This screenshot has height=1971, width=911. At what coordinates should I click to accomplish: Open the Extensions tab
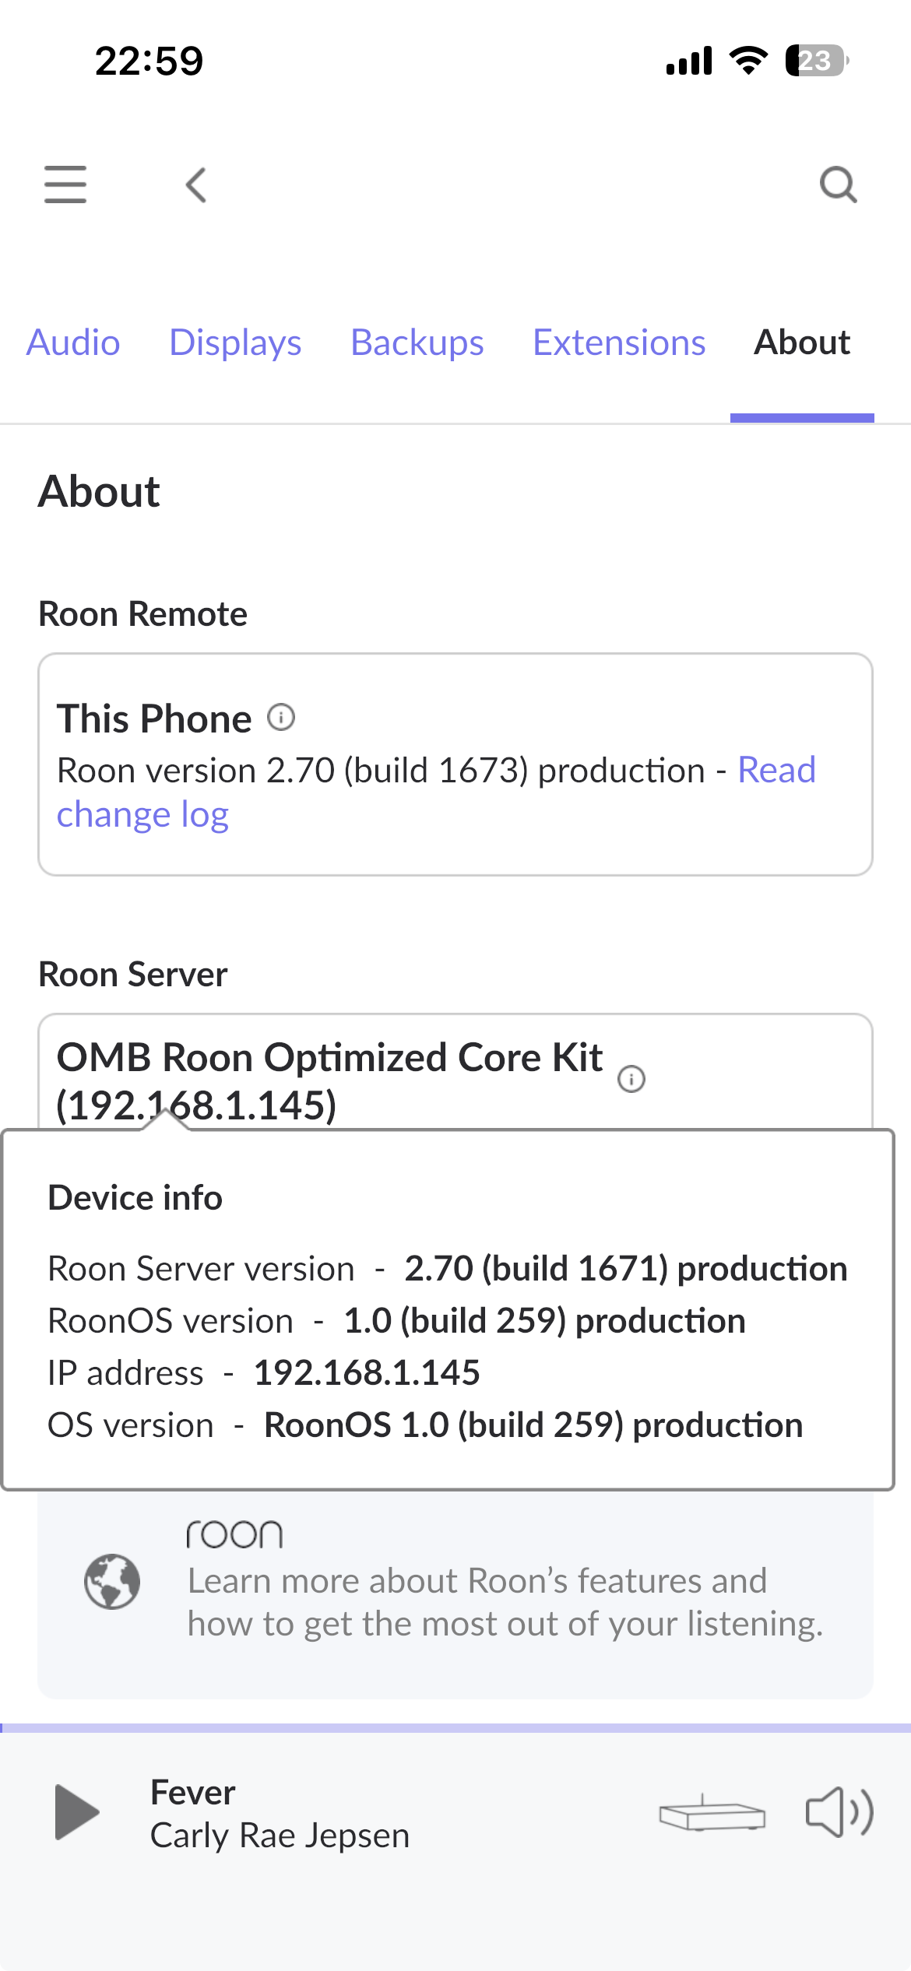pyautogui.click(x=619, y=343)
